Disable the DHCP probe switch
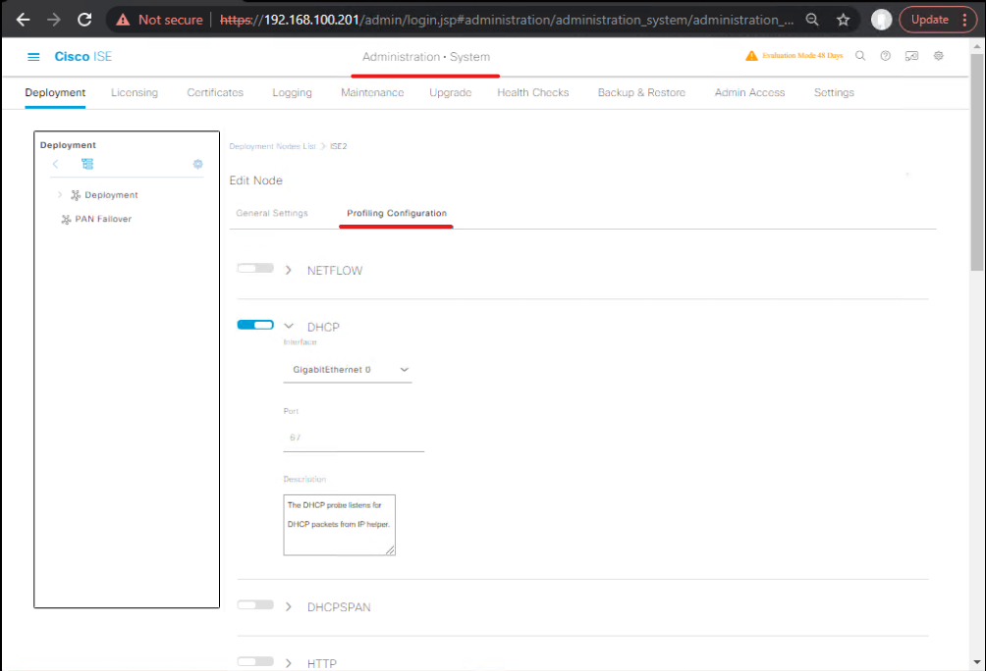Screen dimensions: 986x671 (x=255, y=325)
